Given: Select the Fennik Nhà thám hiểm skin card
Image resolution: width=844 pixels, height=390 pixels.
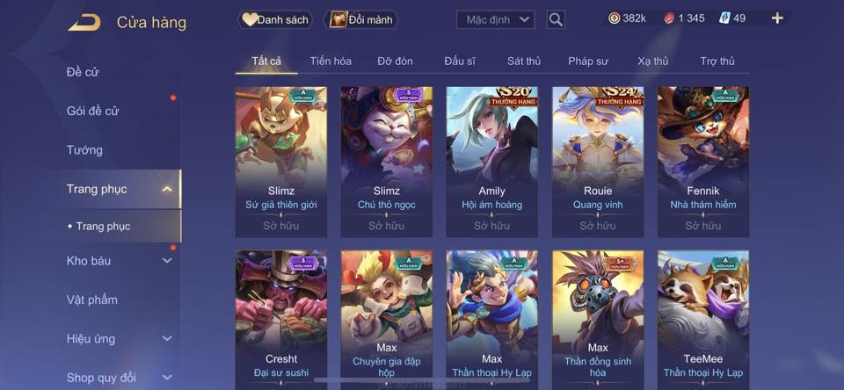Looking at the screenshot, I should (703, 162).
